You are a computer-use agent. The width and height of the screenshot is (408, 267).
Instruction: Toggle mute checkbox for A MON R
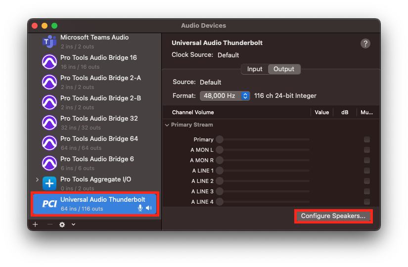pyautogui.click(x=367, y=160)
